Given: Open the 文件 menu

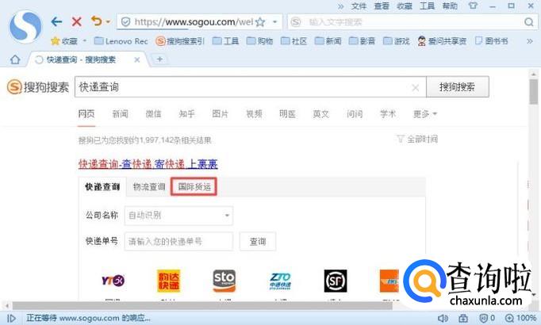Looking at the screenshot, I should point(359,6).
